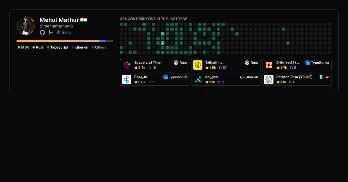The width and height of the screenshot is (348, 182).
Task: Click the TypeScript icon on the Rowy.io card
Action: [166, 77]
